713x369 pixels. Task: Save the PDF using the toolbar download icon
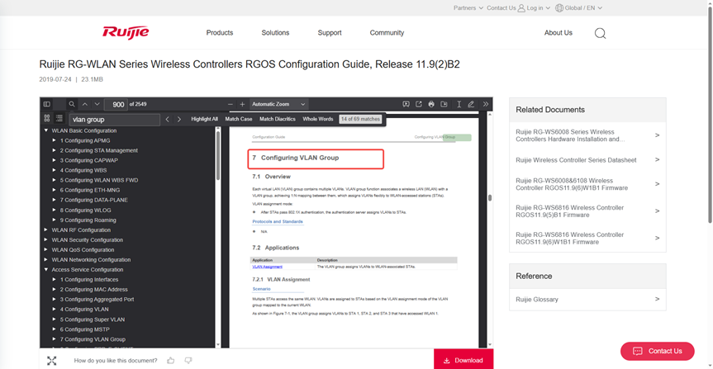444,104
